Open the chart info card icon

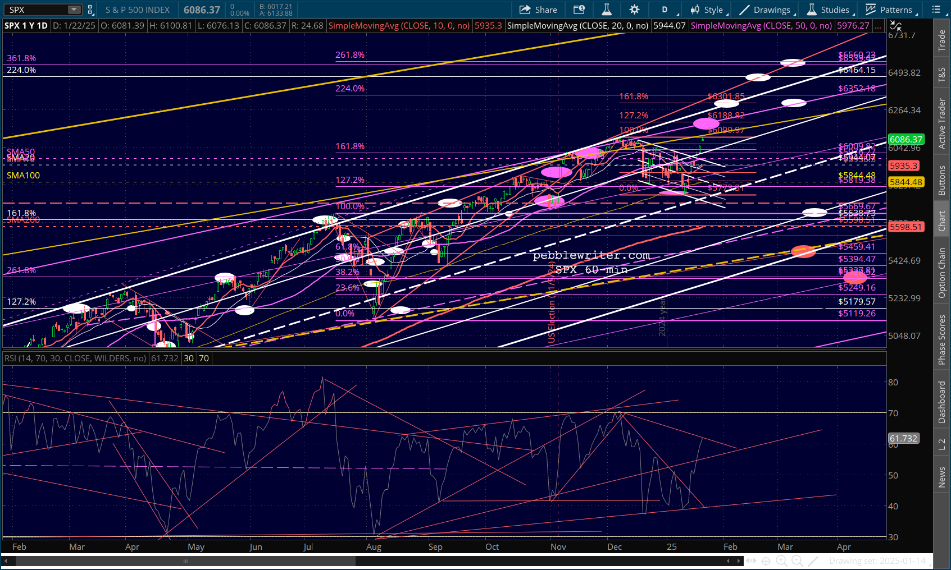(x=579, y=10)
